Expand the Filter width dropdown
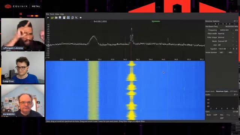Viewport: 240px width, 135px height. click(x=226, y=34)
